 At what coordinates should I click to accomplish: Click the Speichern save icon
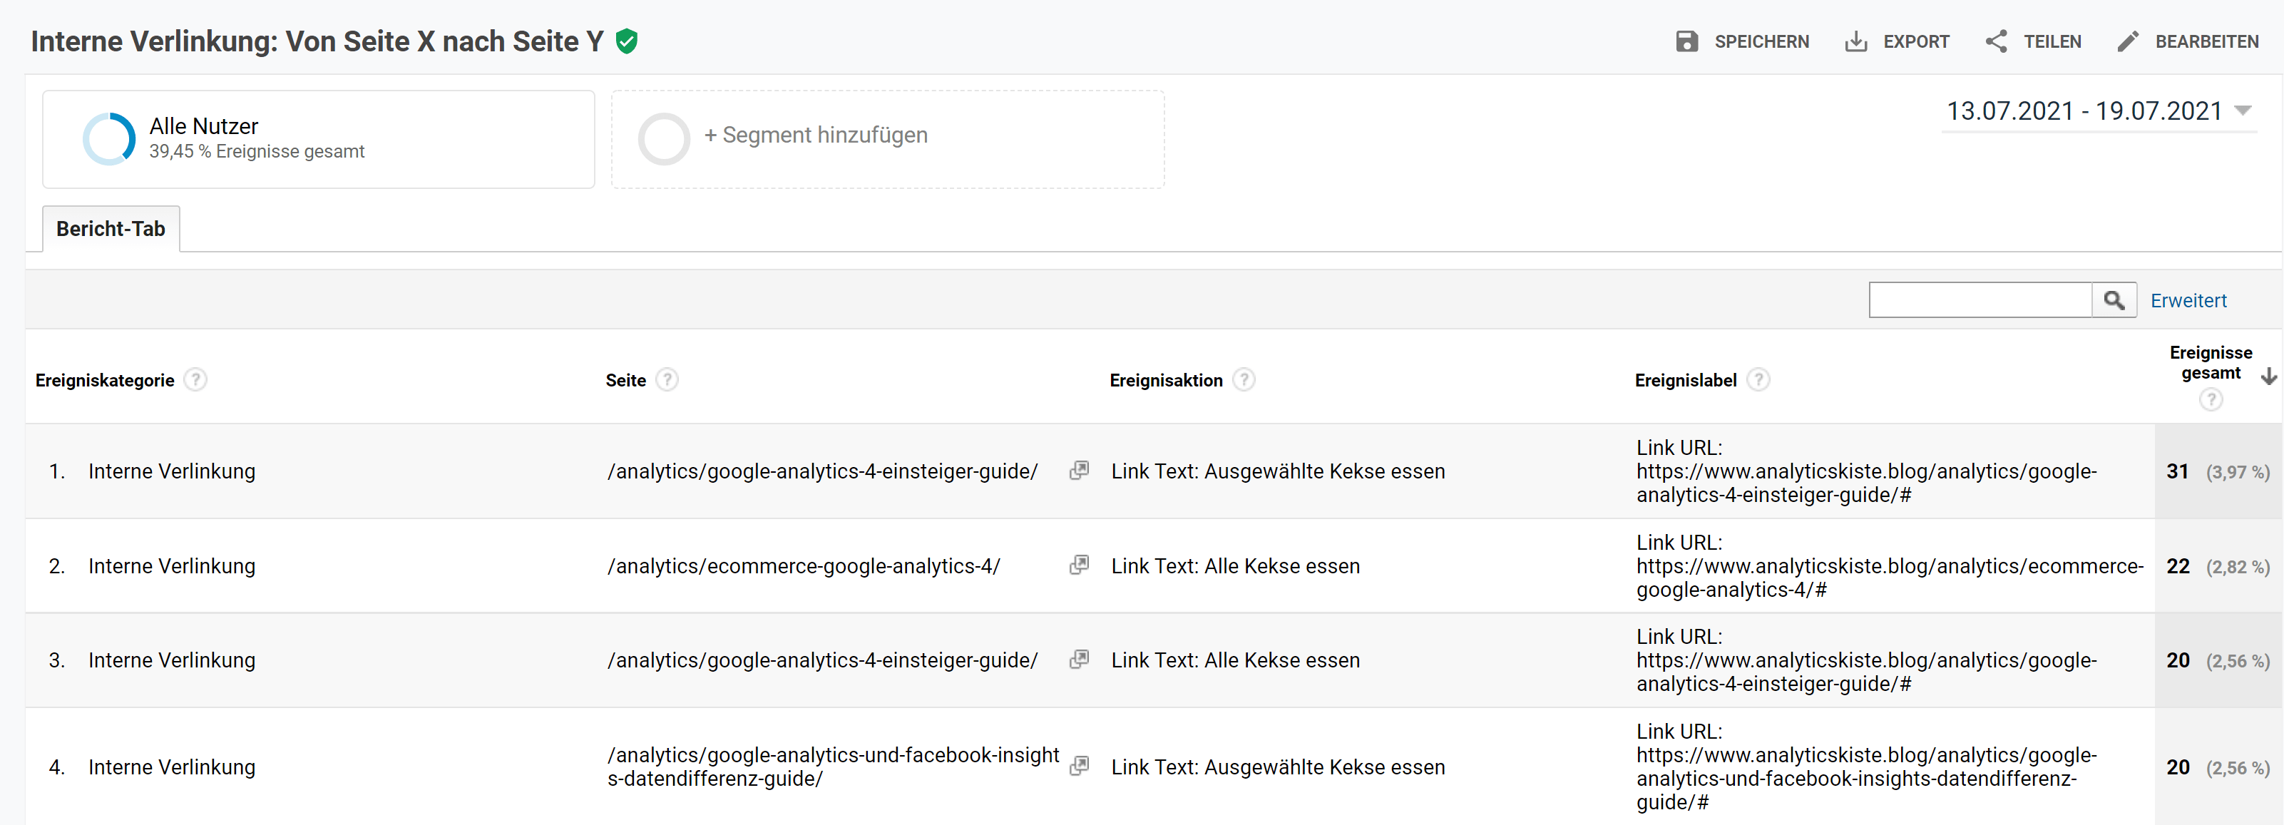pyautogui.click(x=1688, y=41)
